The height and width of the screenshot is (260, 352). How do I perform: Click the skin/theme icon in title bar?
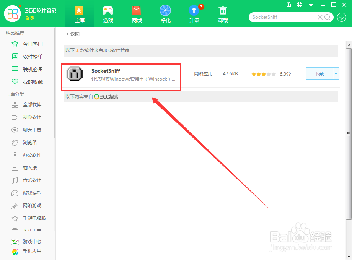[x=300, y=5]
